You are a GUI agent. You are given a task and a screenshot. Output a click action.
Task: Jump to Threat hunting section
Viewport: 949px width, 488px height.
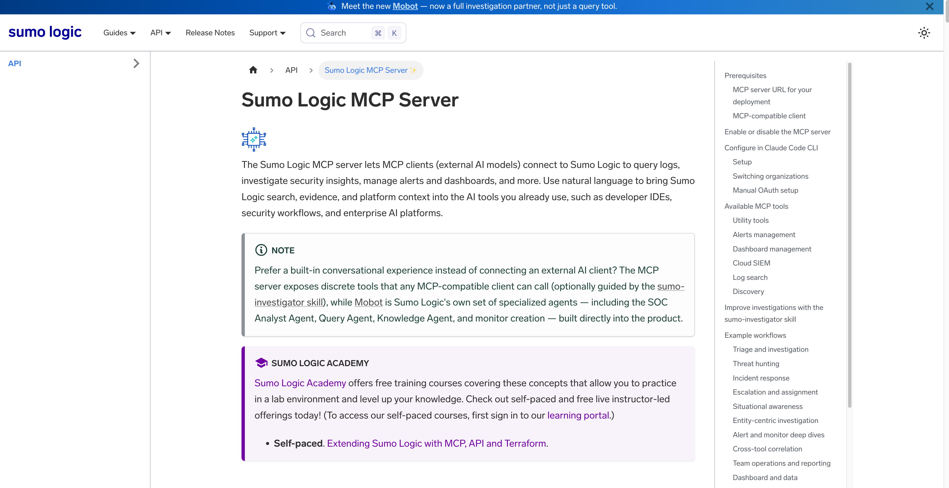coord(756,364)
